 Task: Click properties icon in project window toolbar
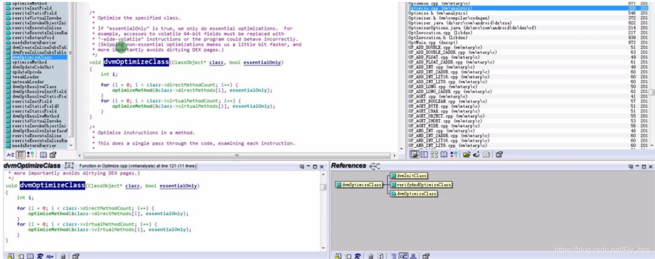498,154
